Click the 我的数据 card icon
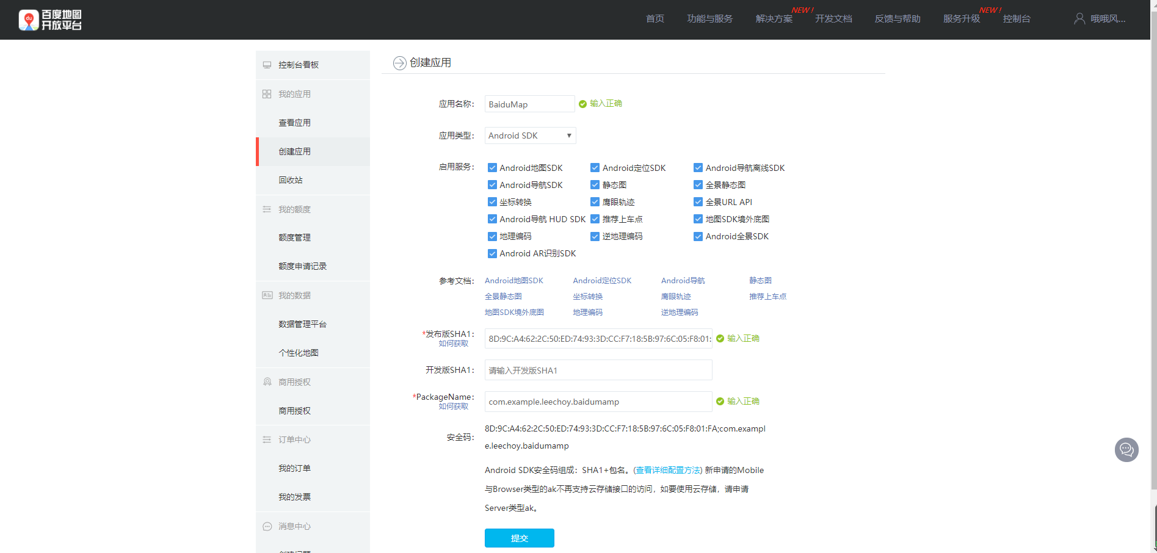The width and height of the screenshot is (1157, 553). click(x=267, y=295)
